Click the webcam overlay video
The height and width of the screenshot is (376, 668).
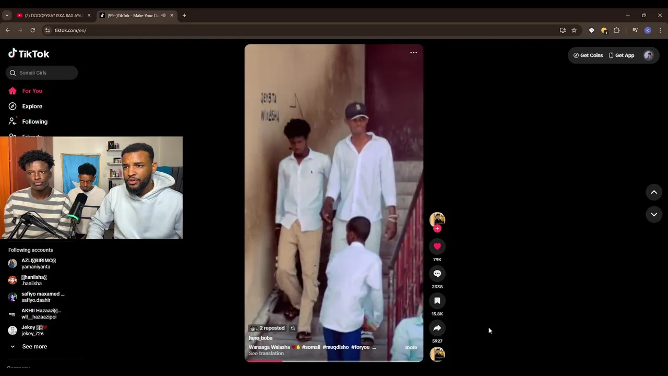(91, 188)
